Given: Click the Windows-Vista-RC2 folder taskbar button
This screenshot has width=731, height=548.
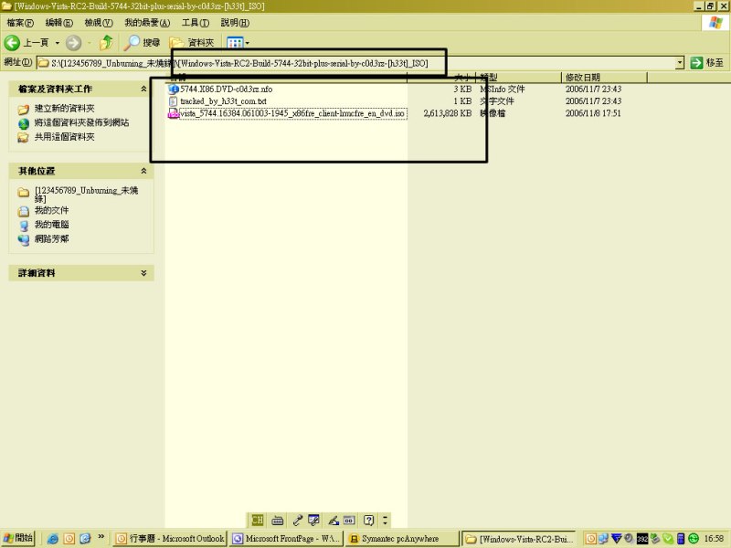Looking at the screenshot, I should 519,539.
